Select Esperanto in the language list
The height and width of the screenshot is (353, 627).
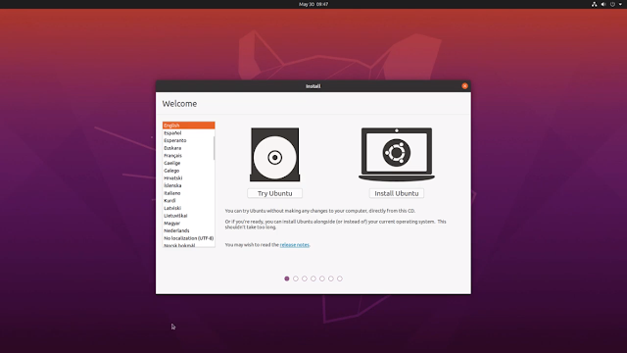188,140
